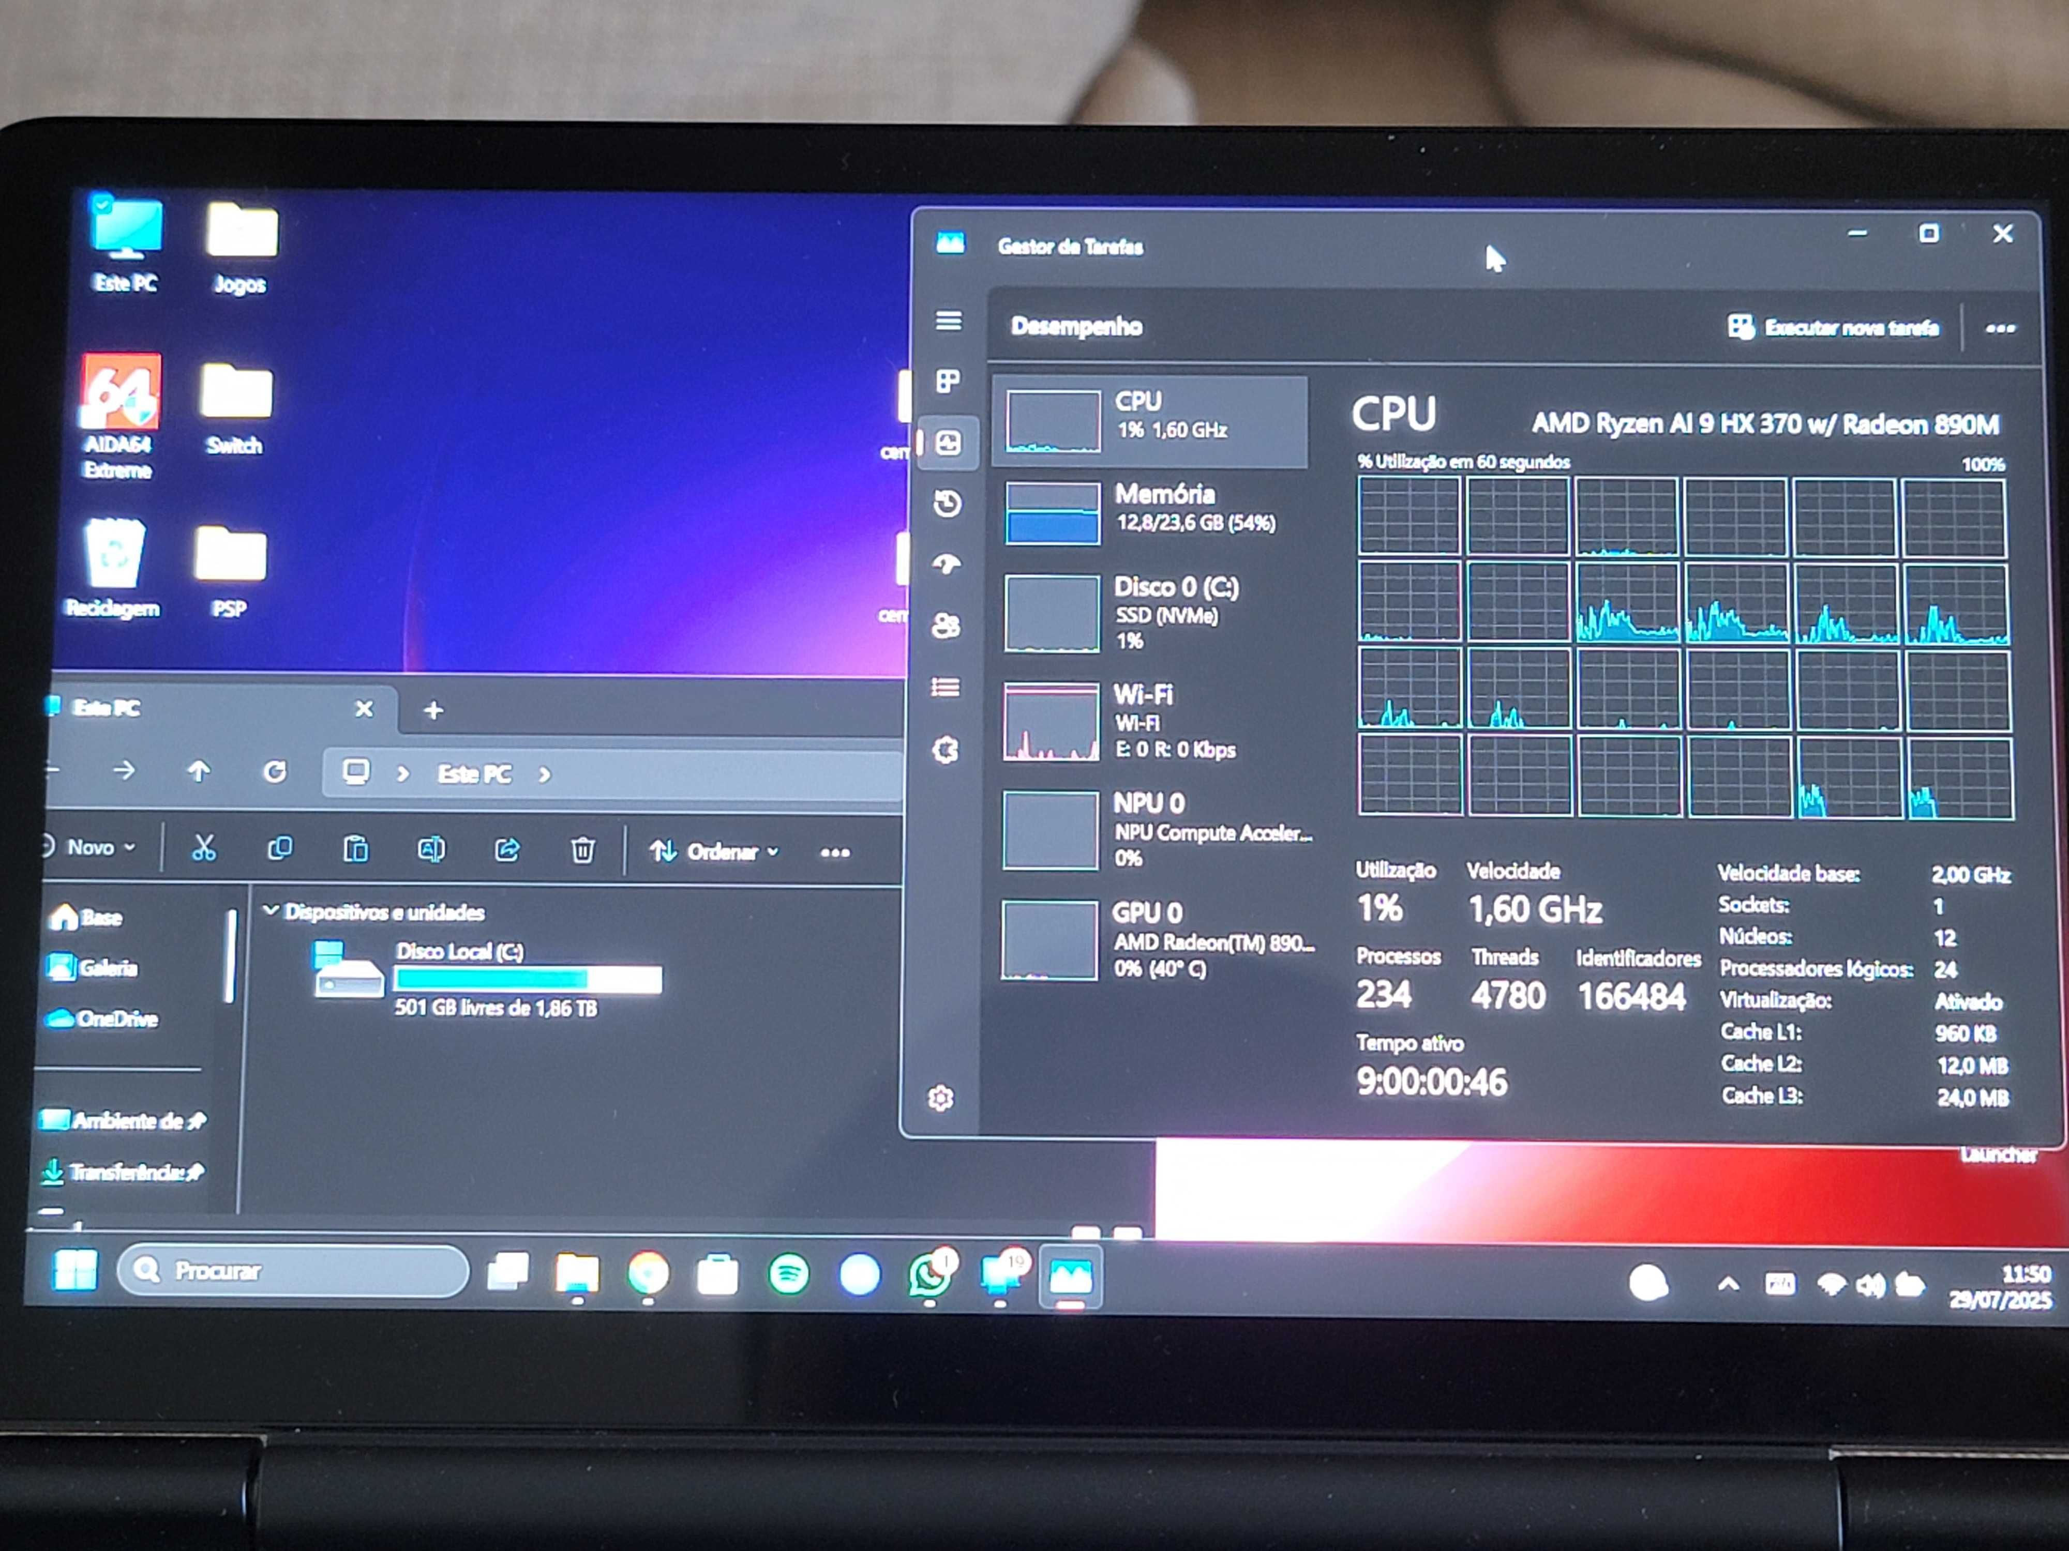Click the Identificadores value 166484
The height and width of the screenshot is (1551, 2069).
(x=1632, y=997)
